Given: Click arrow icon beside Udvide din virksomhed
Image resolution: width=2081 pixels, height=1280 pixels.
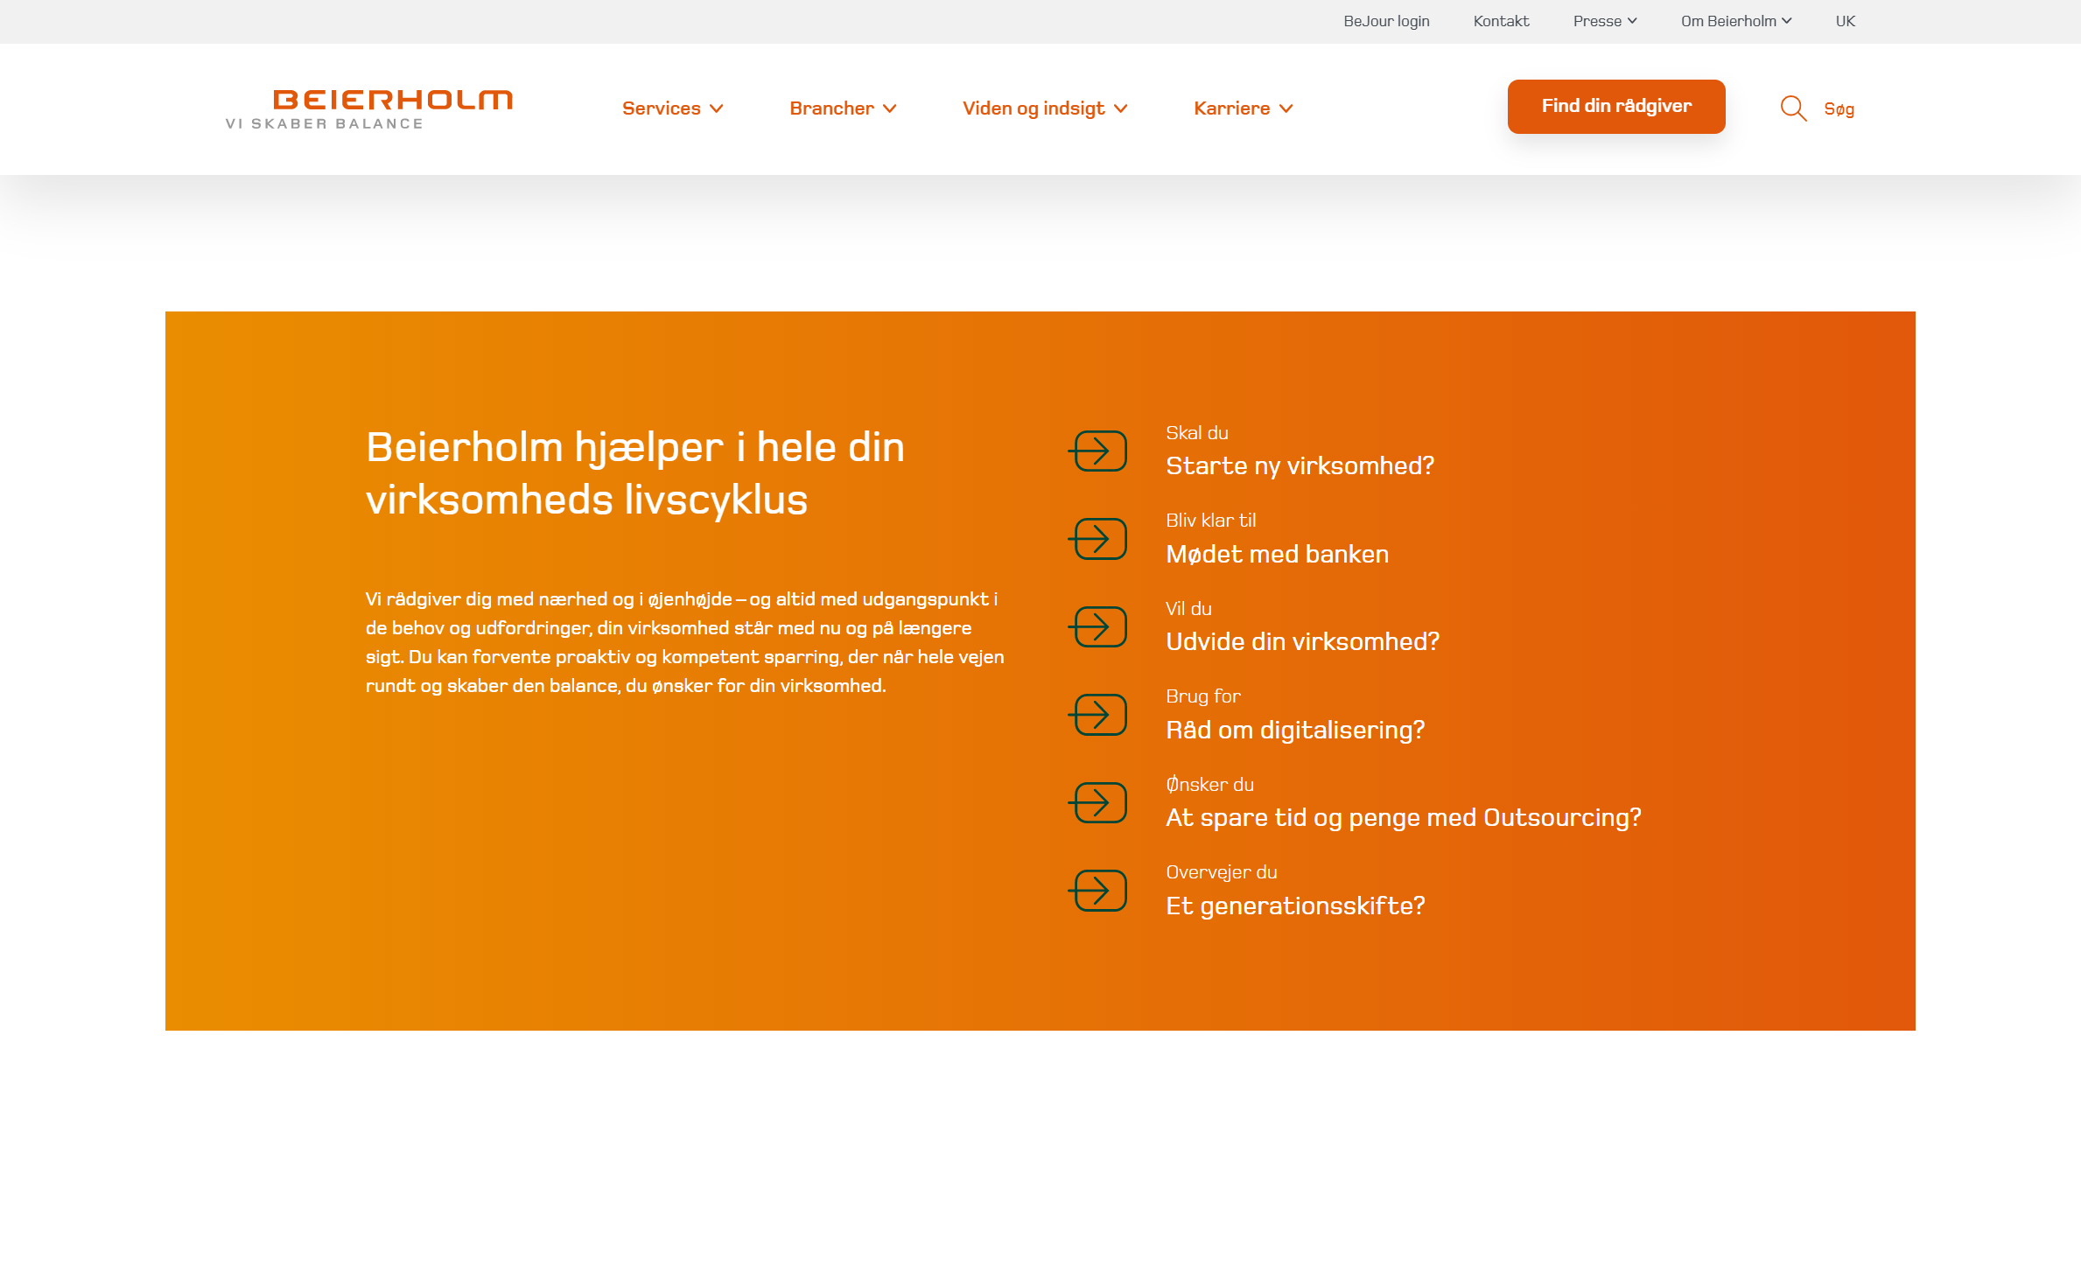Looking at the screenshot, I should (1097, 627).
